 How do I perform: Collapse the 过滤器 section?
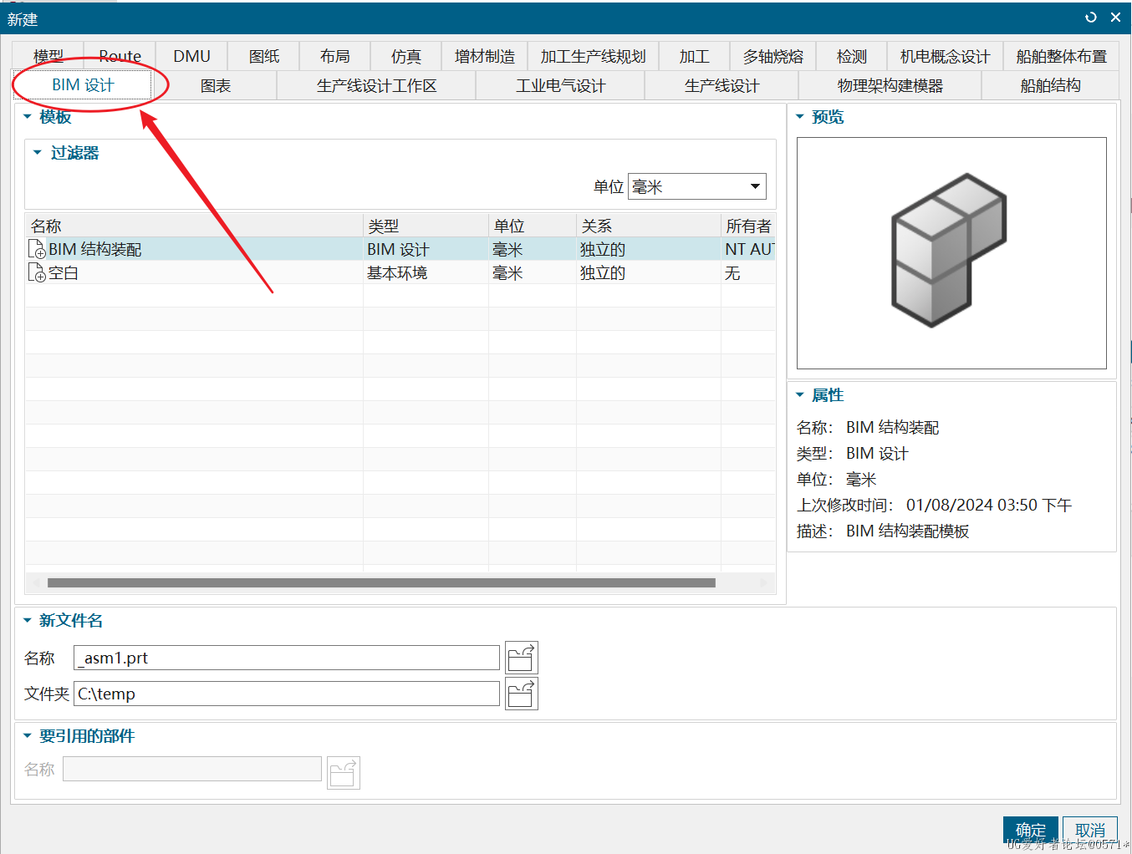coord(38,153)
